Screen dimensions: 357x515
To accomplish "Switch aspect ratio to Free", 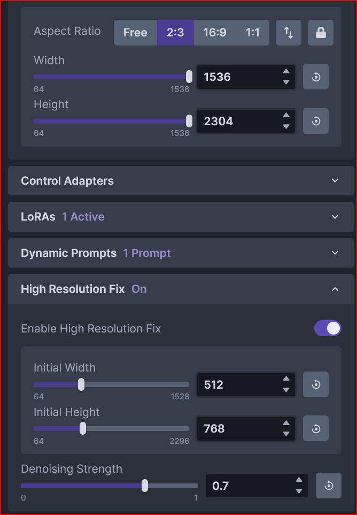I will (135, 32).
